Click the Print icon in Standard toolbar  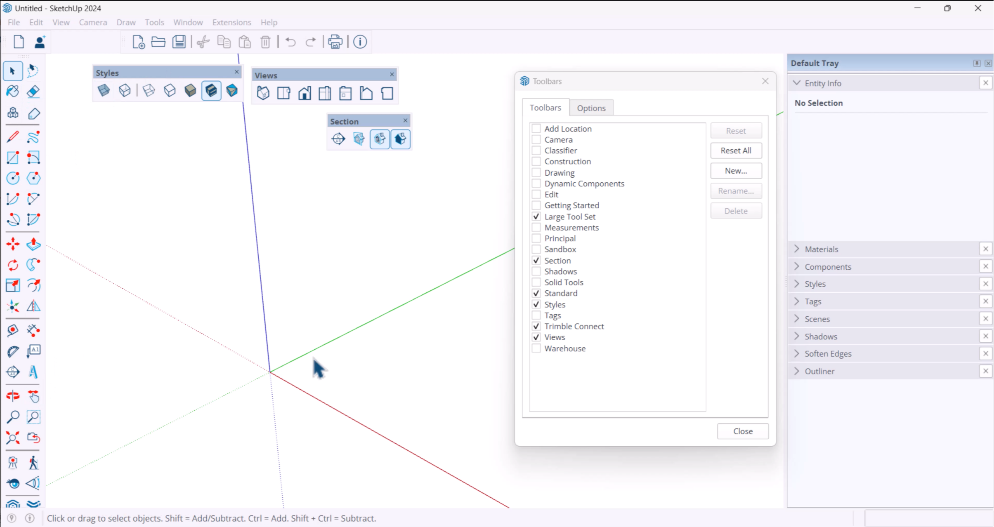335,42
